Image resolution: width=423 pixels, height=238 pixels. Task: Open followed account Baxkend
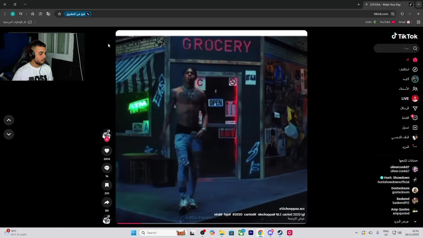[x=405, y=201]
